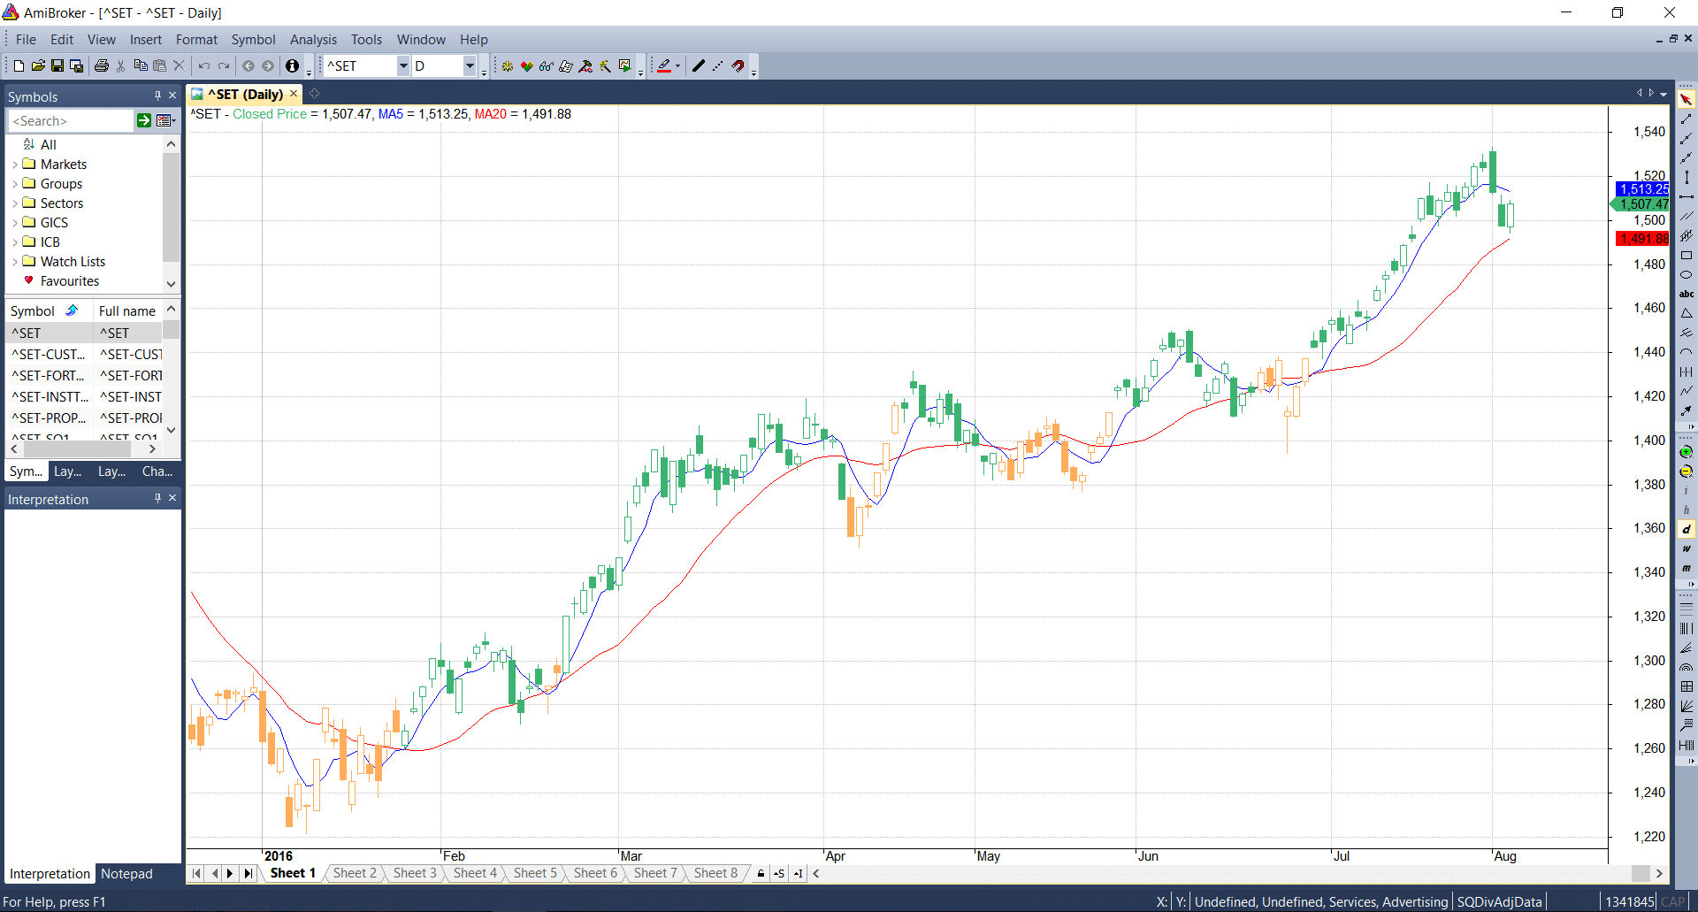
Task: Switch chart to weekly interval
Action: (1687, 549)
